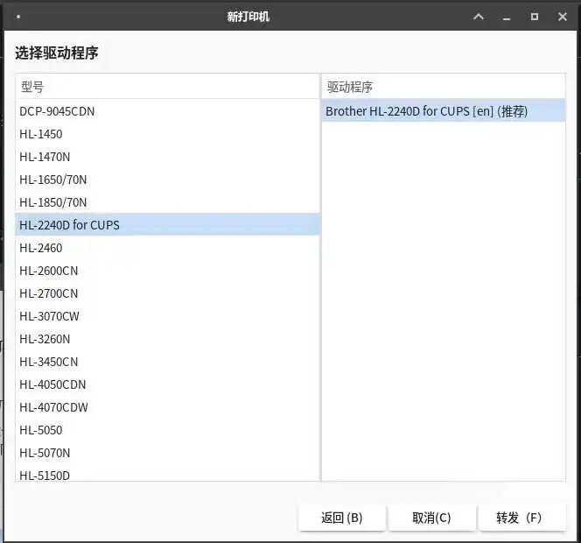The height and width of the screenshot is (543, 581).
Task: Select model HL-5150D
Action: (167, 474)
